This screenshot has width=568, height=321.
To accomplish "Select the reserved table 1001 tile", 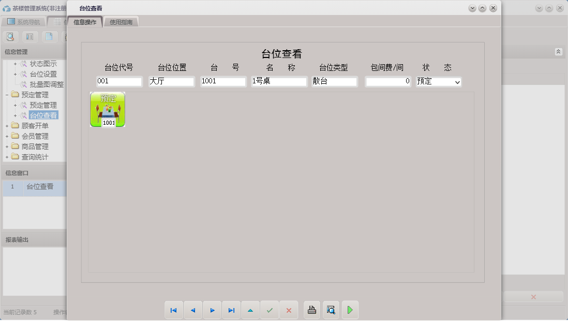I will (x=108, y=109).
